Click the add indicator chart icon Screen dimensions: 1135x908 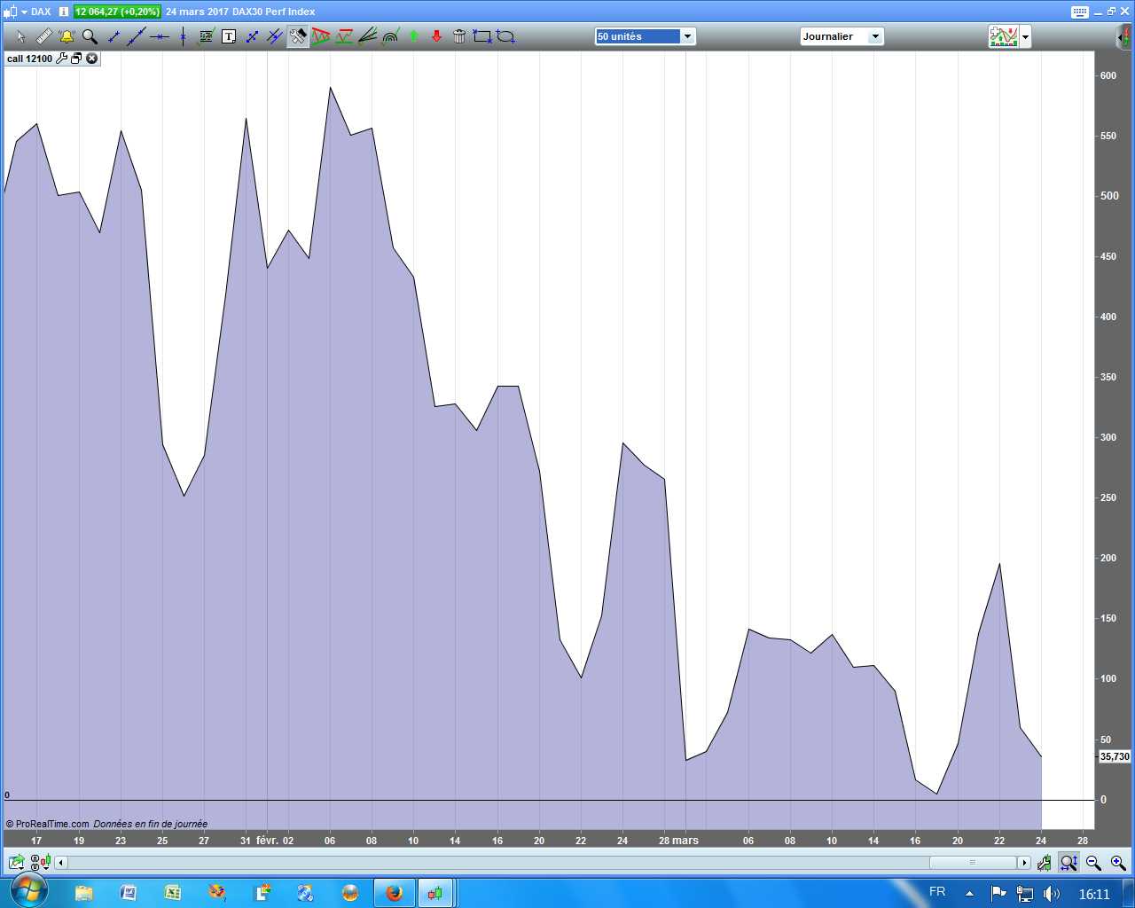[x=1004, y=36]
